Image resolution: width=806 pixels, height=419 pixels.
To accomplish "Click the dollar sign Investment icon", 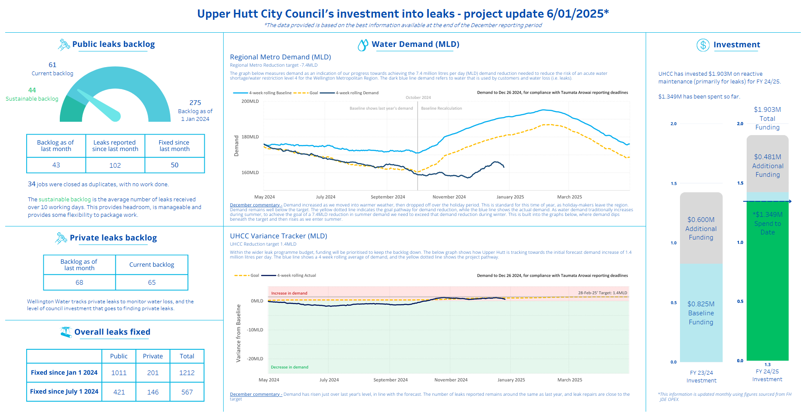I will tap(703, 45).
